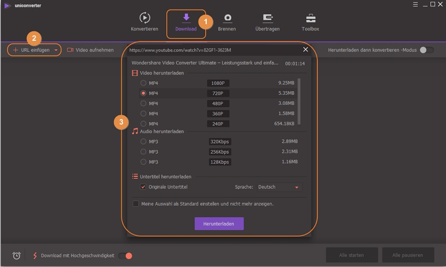This screenshot has height=267, width=446.
Task: Click the lightning high-speed icon
Action: (x=35, y=255)
